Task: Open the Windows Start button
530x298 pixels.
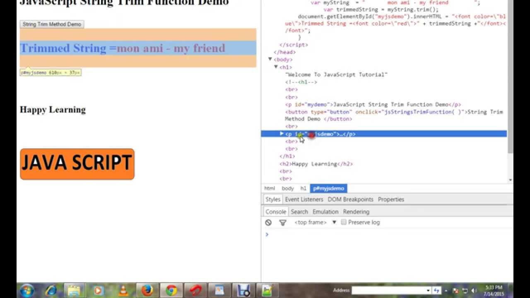Action: pos(27,290)
